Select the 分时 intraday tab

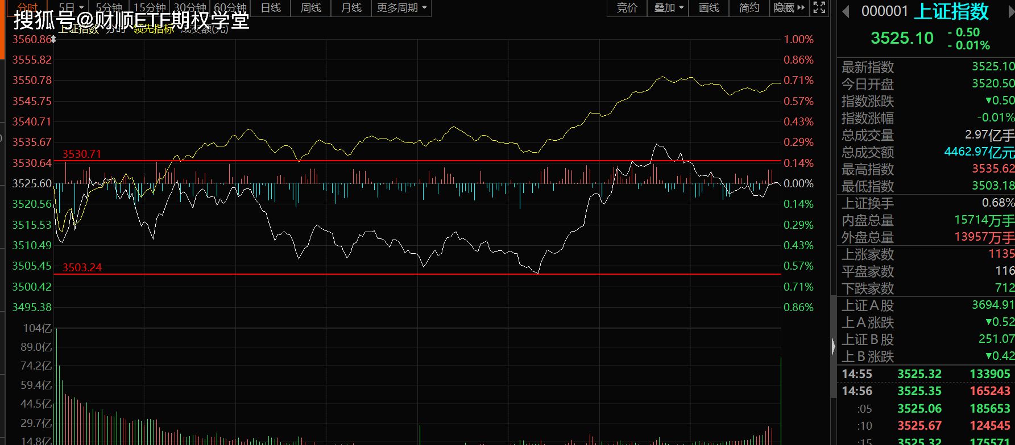tap(27, 7)
